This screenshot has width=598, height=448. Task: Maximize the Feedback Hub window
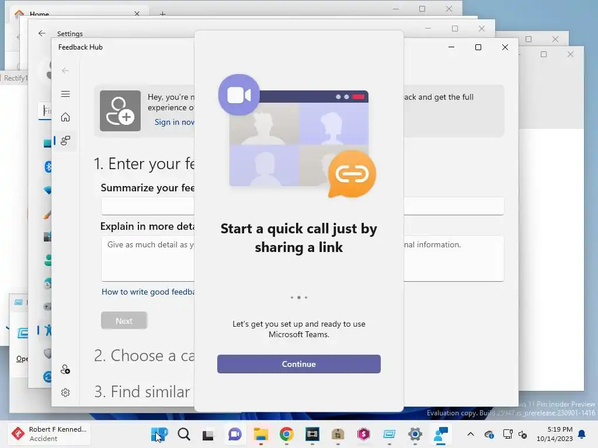click(478, 47)
